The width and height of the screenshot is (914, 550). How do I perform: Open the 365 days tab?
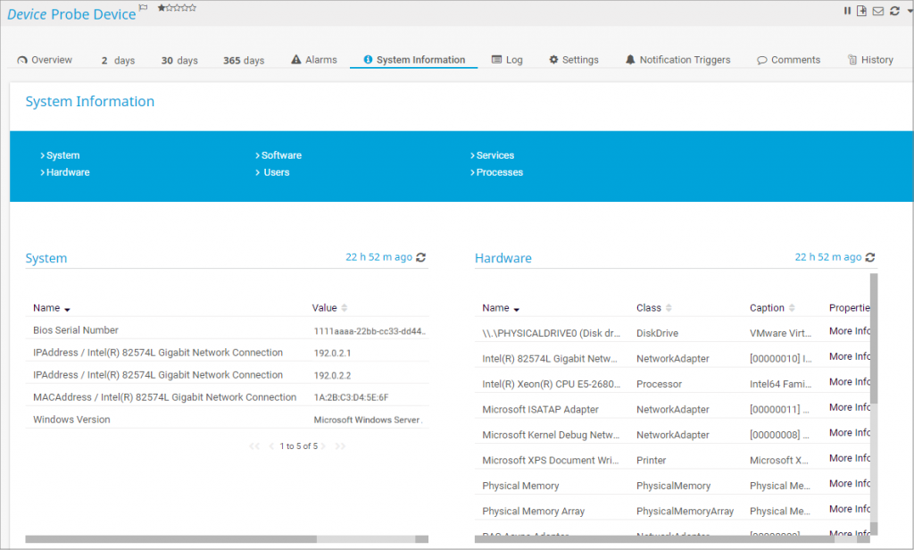243,60
